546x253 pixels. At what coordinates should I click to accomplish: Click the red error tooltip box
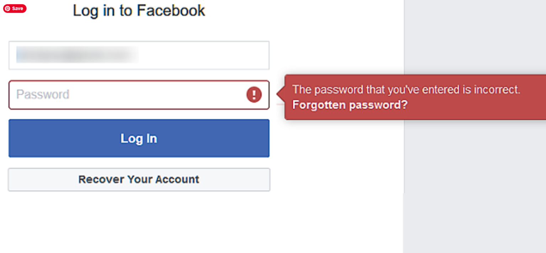pyautogui.click(x=416, y=97)
